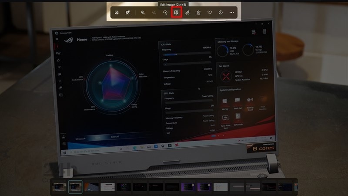Open the dark blue thumbnail in filmstrip

pyautogui.click(x=285, y=187)
